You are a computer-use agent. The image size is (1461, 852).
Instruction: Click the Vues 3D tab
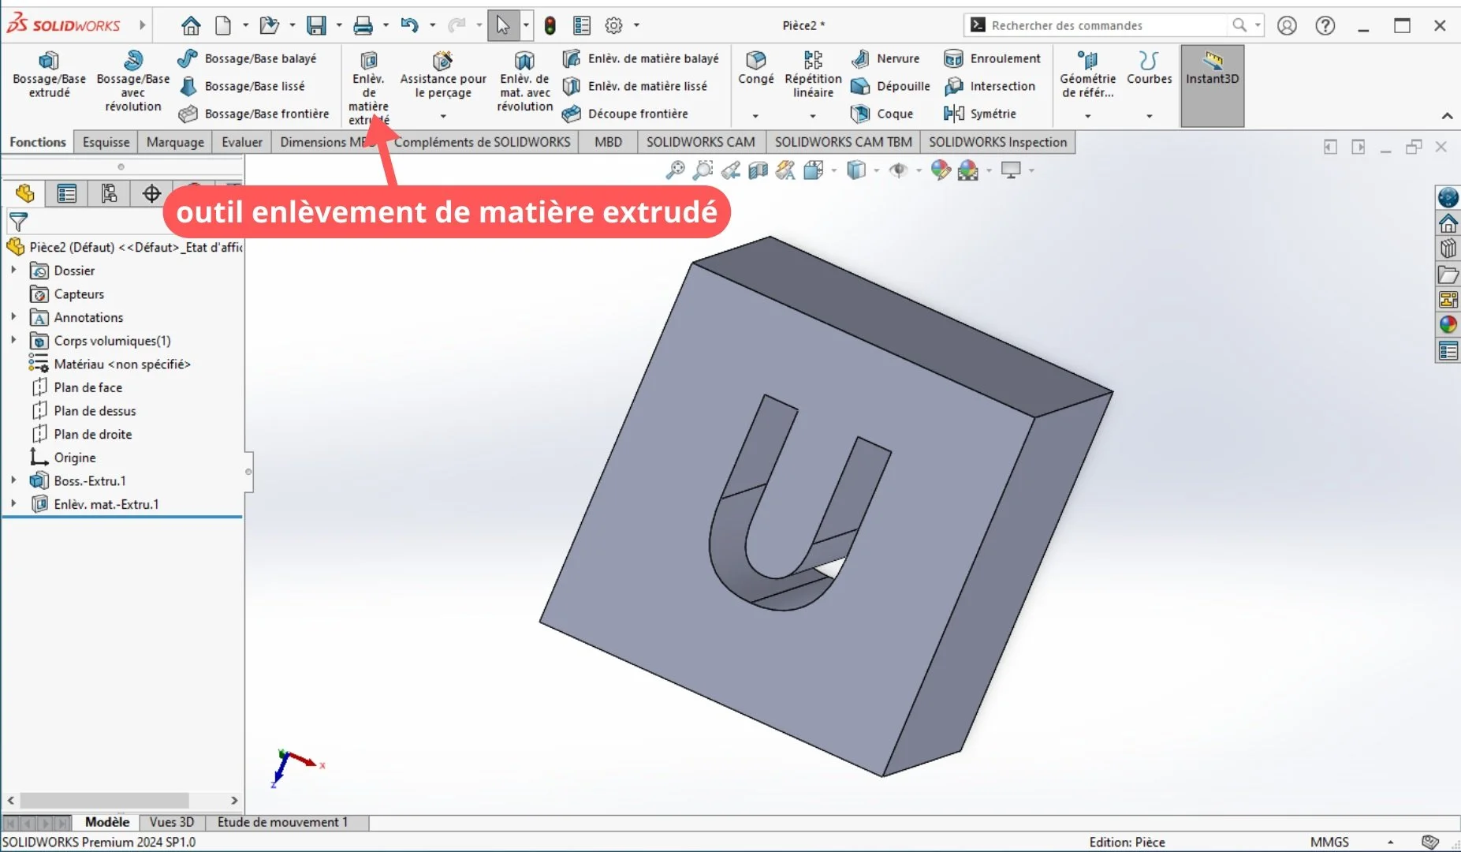(x=171, y=822)
